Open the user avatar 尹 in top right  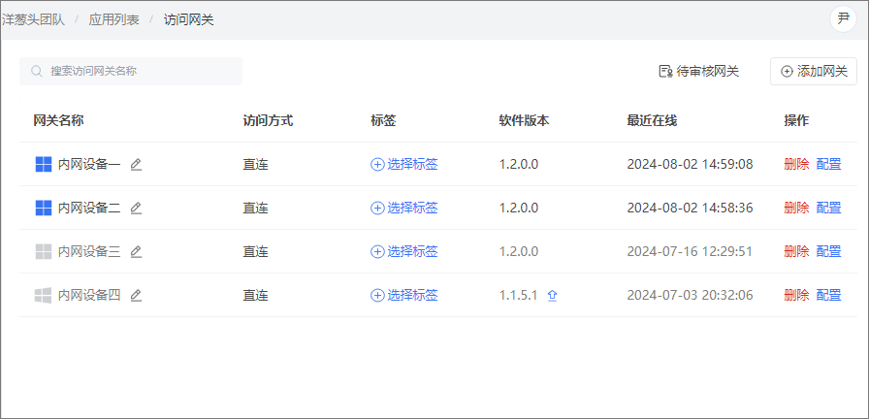tap(843, 19)
